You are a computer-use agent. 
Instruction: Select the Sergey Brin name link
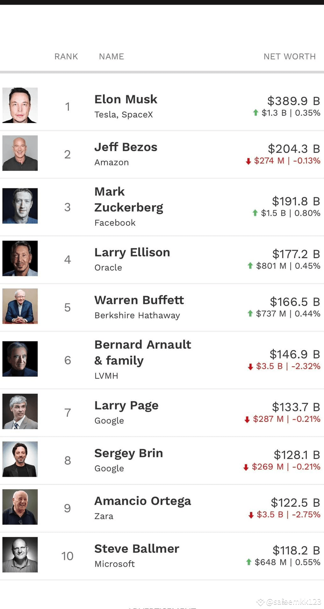[x=129, y=453]
